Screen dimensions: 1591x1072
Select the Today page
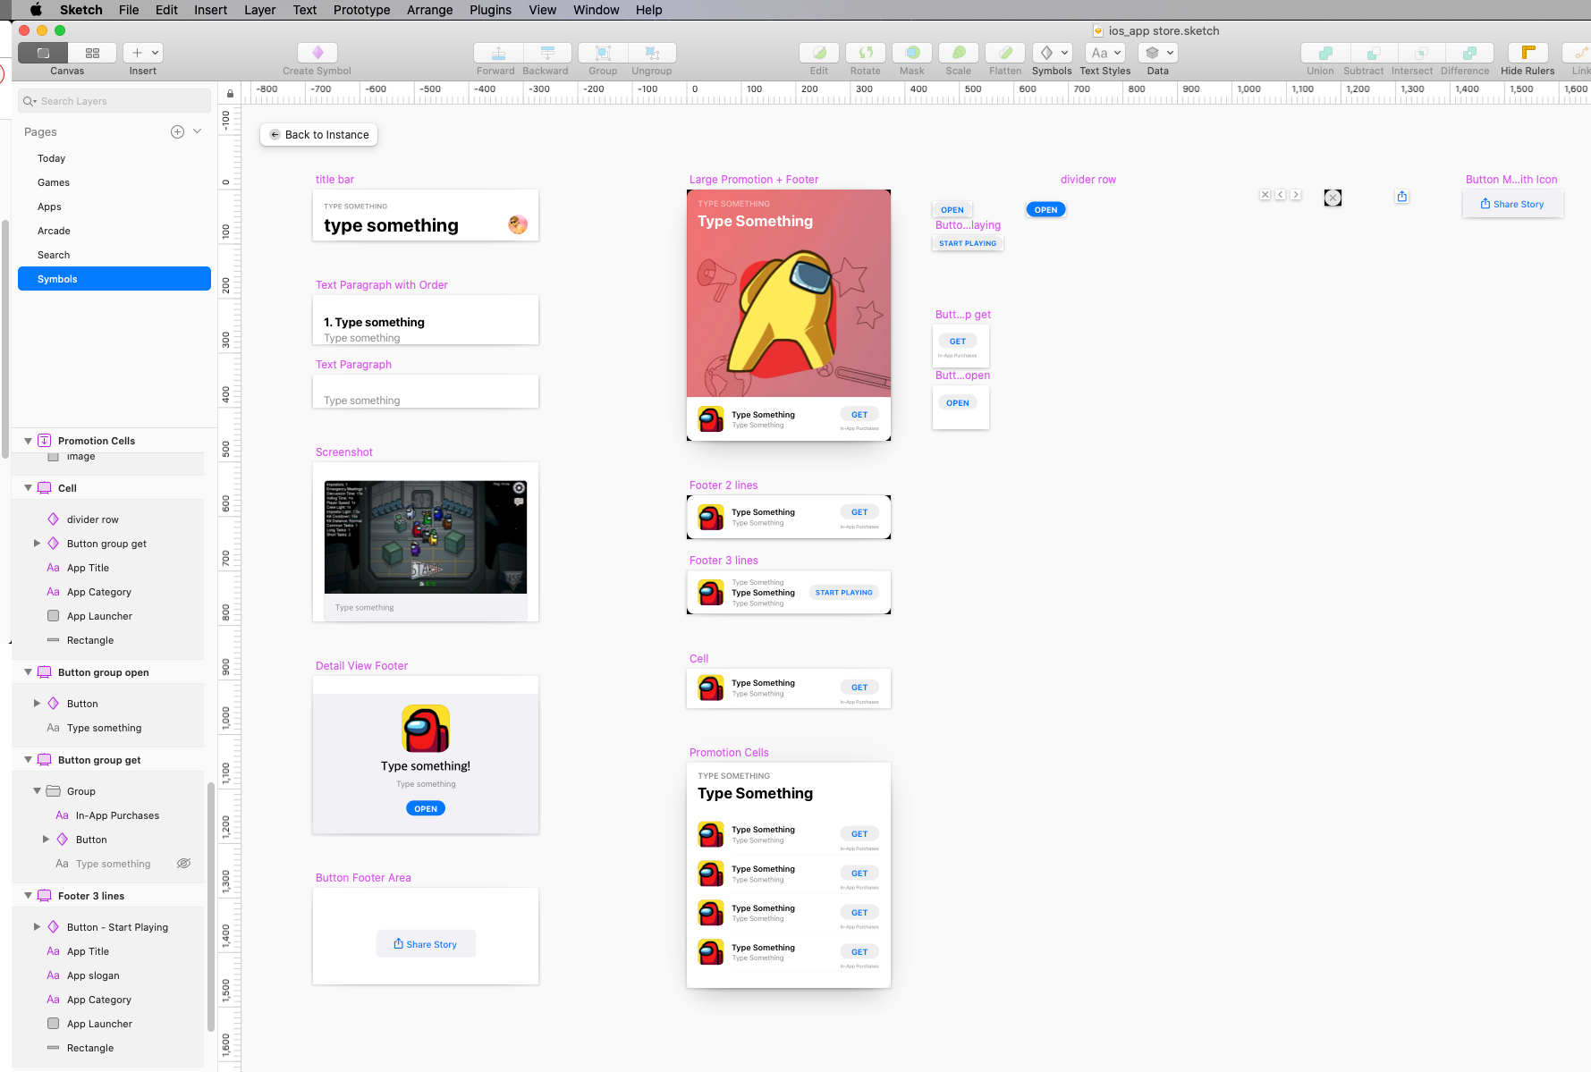114,158
